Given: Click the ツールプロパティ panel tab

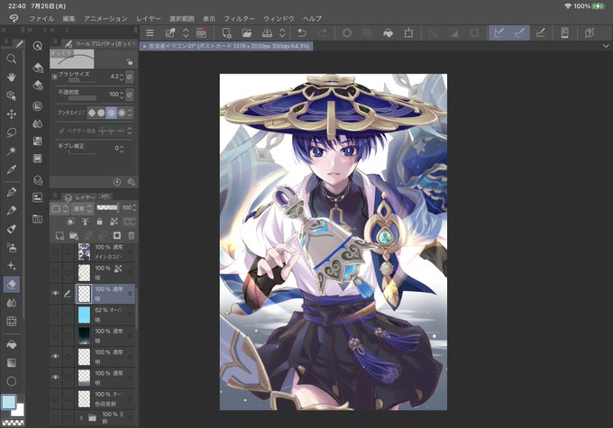Looking at the screenshot, I should [99, 44].
